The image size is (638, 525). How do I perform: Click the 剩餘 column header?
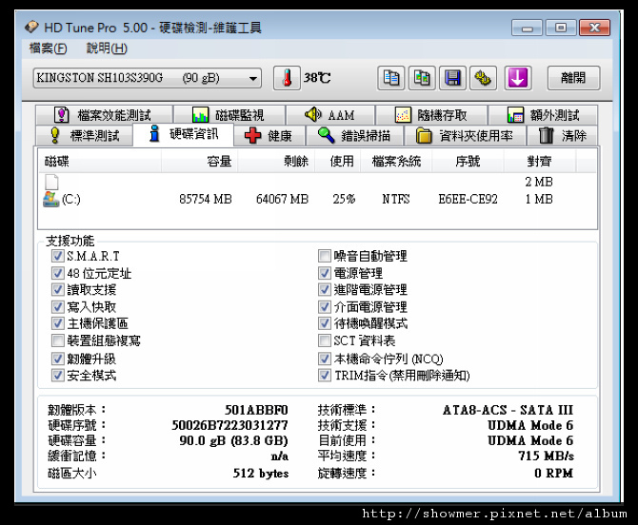coord(276,162)
